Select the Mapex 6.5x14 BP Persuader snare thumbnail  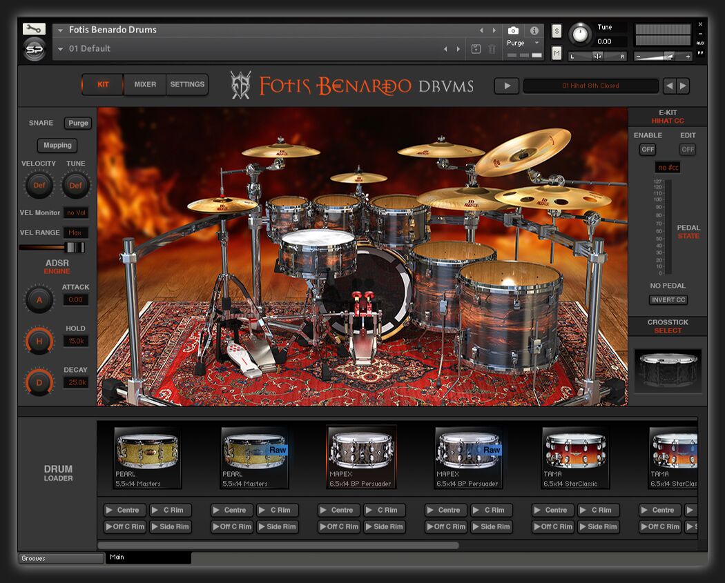(x=360, y=455)
